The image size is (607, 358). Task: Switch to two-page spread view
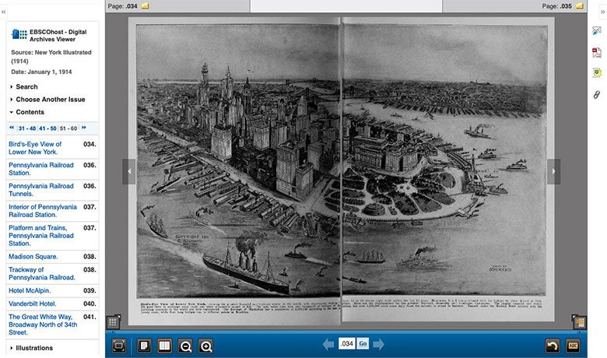coord(164,346)
